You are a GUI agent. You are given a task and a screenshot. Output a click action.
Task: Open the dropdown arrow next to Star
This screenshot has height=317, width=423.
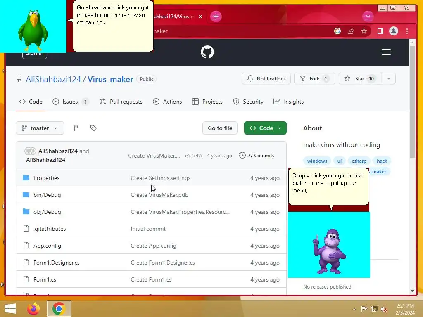(x=388, y=79)
